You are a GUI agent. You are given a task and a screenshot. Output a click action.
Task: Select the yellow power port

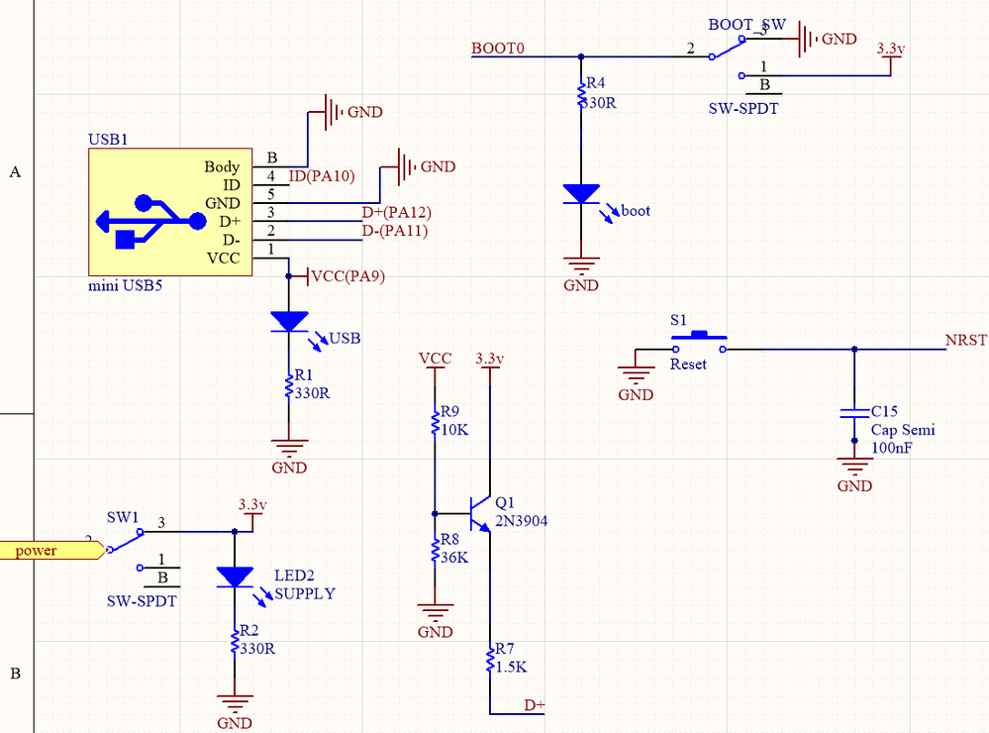coord(51,550)
